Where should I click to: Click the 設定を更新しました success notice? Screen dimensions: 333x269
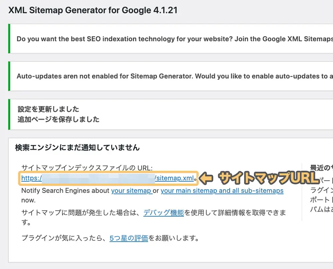[x=49, y=109]
